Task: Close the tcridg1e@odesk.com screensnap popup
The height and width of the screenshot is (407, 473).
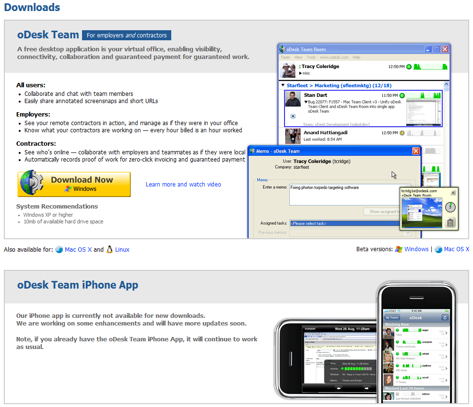Action: pos(453,192)
